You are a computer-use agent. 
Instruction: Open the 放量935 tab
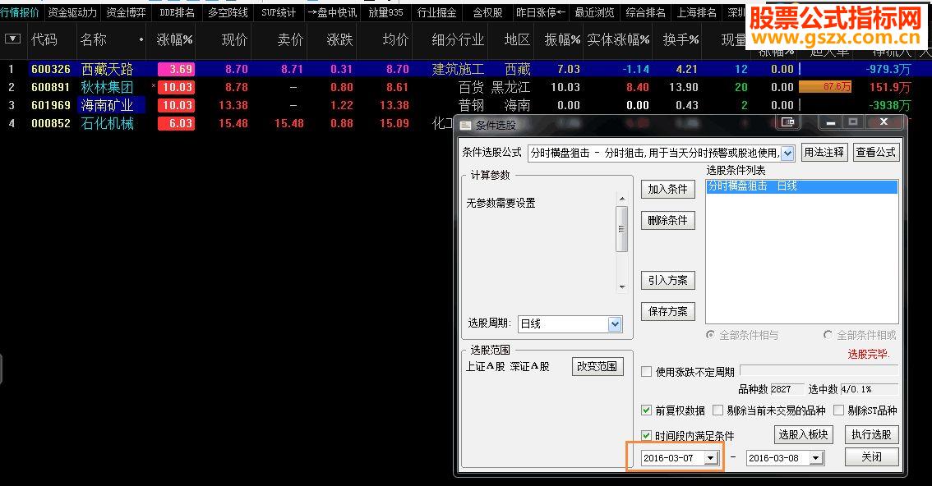(x=385, y=12)
